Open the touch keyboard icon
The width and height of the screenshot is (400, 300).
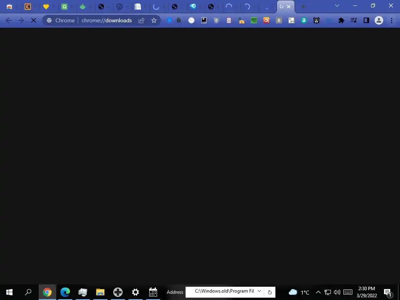coord(348,292)
